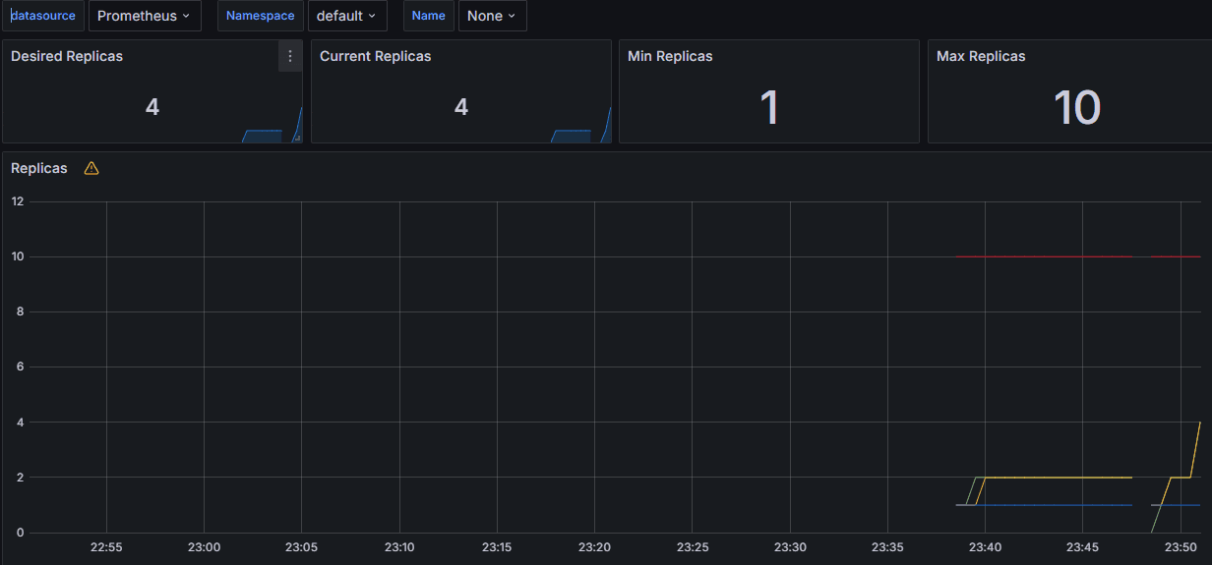
Task: Click the datasource variable label
Action: (42, 16)
